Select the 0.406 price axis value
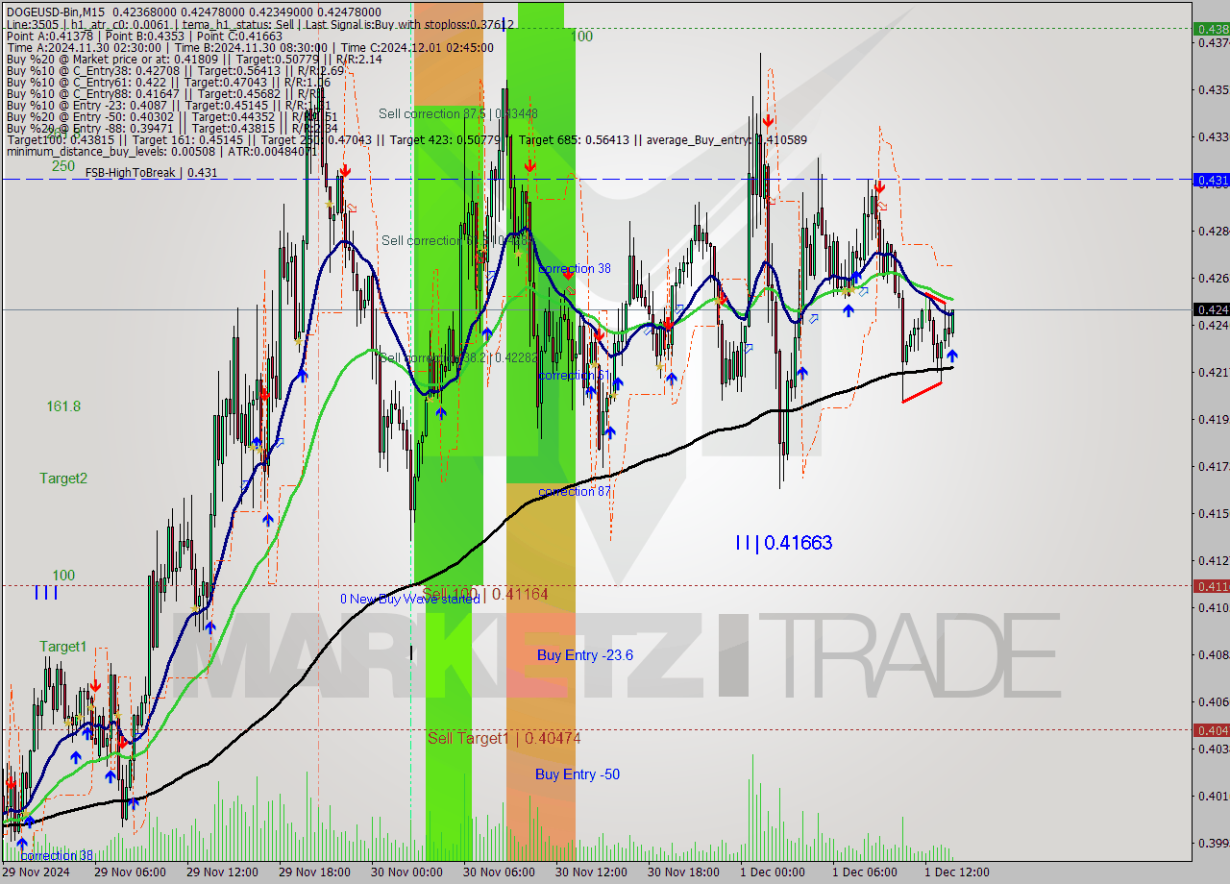Screen dimensions: 1230x884 1214,701
